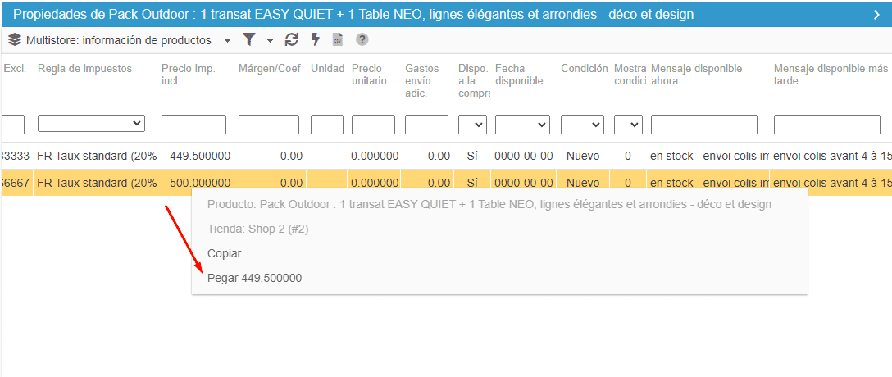
Task: Choose Pegar 449.500000 in context menu
Action: coord(255,279)
